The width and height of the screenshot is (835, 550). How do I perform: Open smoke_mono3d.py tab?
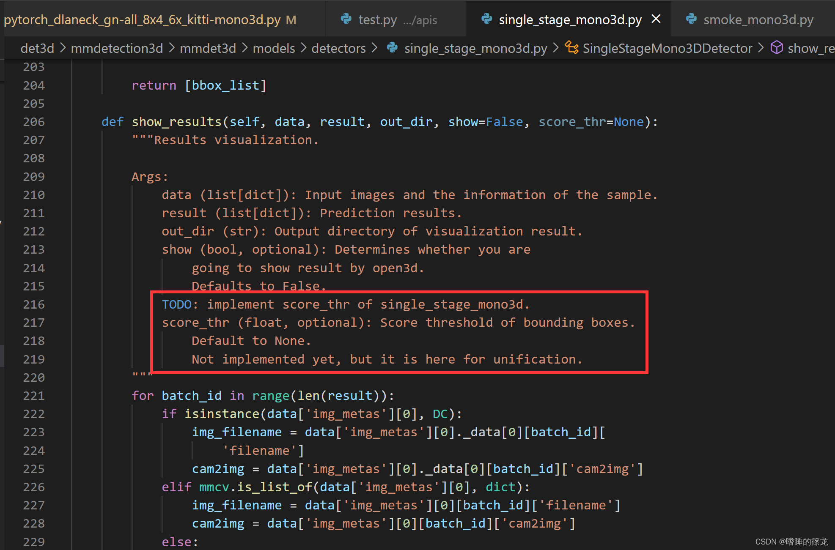point(758,19)
